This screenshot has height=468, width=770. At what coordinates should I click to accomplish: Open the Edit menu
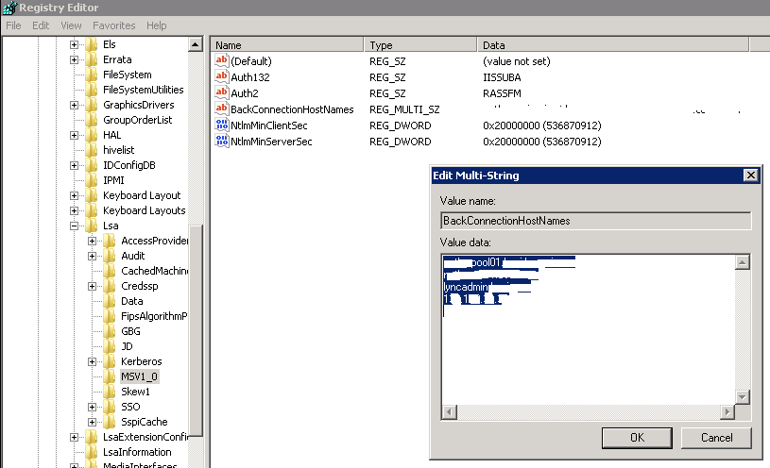pos(41,25)
